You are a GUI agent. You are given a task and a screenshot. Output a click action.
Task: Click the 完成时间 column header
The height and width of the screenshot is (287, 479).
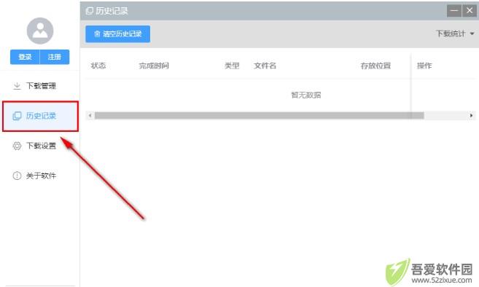[x=154, y=66]
